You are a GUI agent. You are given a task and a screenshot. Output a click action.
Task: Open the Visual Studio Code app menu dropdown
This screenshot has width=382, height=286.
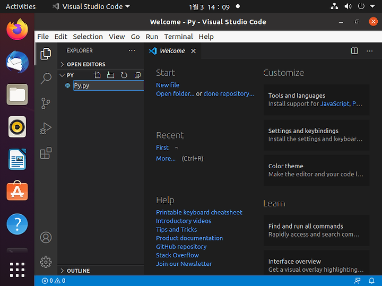(x=92, y=6)
